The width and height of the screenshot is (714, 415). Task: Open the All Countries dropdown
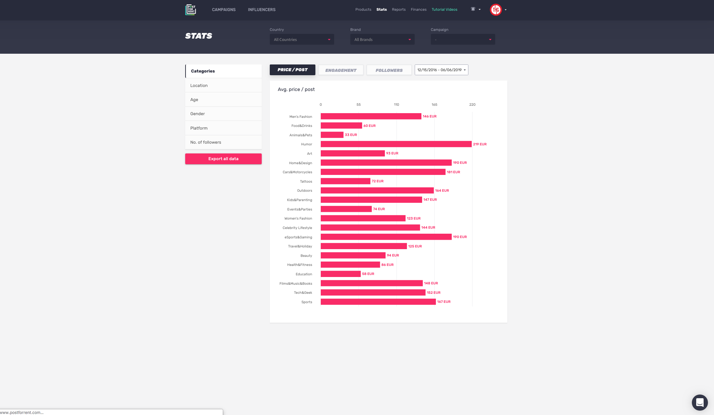tap(302, 39)
